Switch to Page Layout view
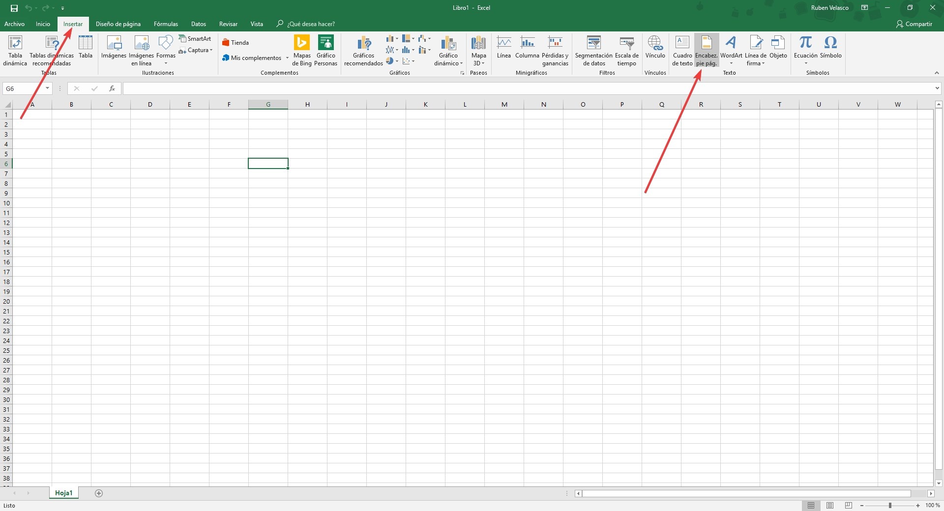Screen dimensions: 944x511 coord(830,505)
